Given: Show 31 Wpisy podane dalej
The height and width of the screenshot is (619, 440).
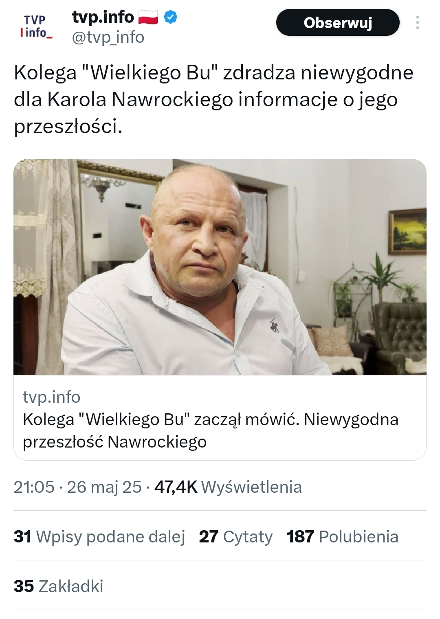Looking at the screenshot, I should click(x=99, y=537).
